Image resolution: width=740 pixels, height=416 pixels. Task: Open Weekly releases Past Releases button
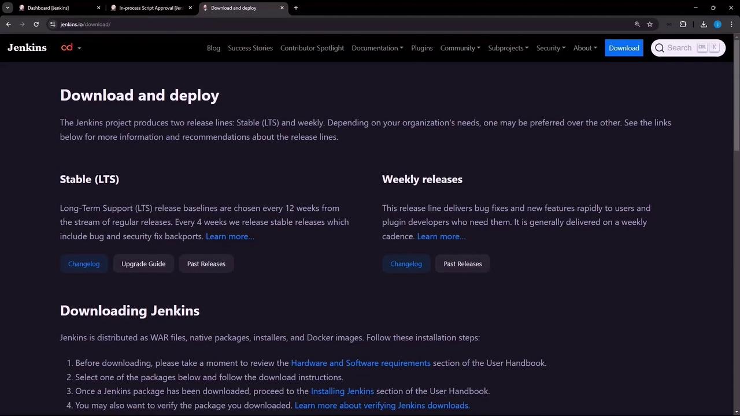click(462, 264)
